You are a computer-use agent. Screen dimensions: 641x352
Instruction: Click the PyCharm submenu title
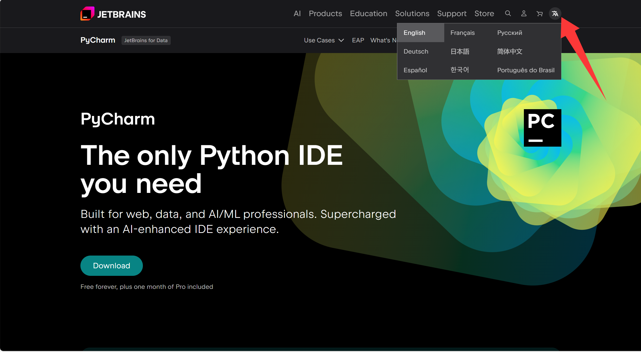pyautogui.click(x=98, y=40)
